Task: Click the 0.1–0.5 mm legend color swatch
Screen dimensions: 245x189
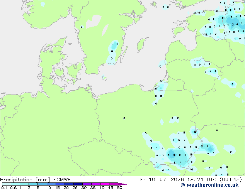Action: [7, 184]
